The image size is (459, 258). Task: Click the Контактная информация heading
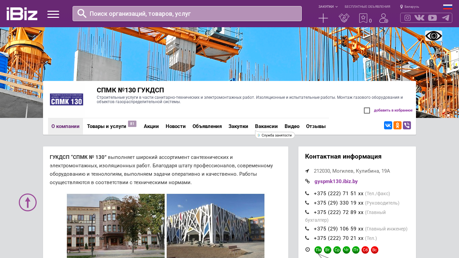[343, 157]
